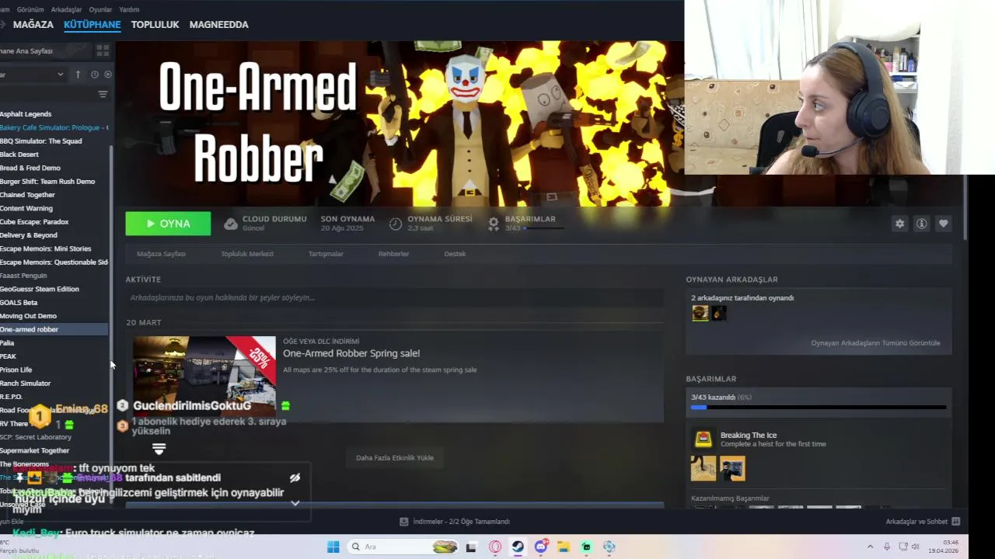View all friends who play link
Viewport: 995px width, 559px height.
click(x=875, y=343)
